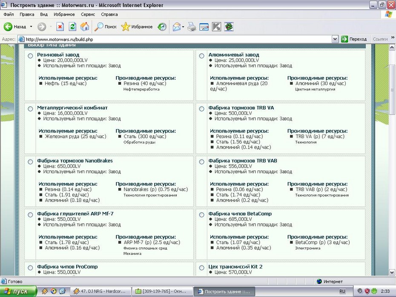Click the quick launch media player icon
396x297 pixels.
coord(54,291)
